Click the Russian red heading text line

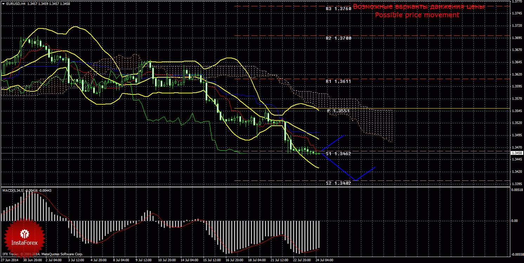419,7
